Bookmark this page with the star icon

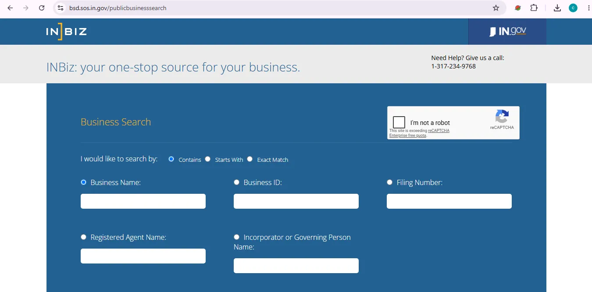click(496, 8)
